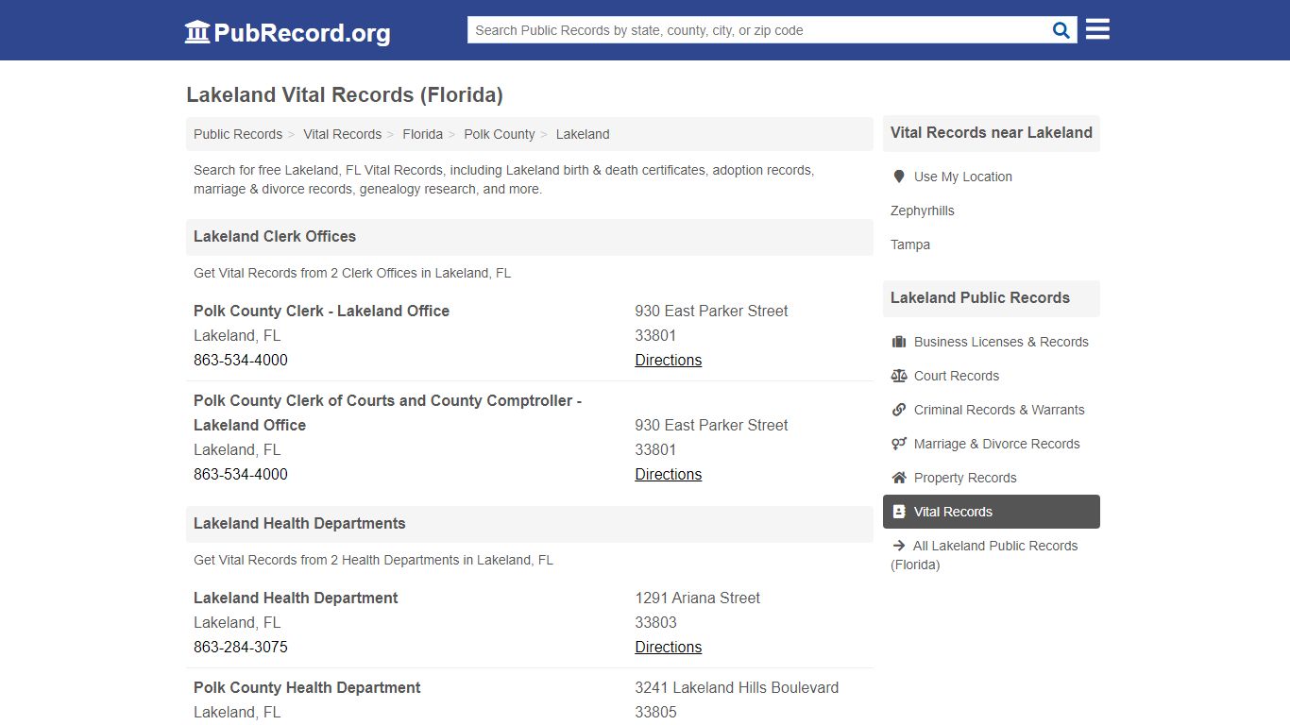Open Polk County Health Department listing
1290x725 pixels.
point(307,687)
